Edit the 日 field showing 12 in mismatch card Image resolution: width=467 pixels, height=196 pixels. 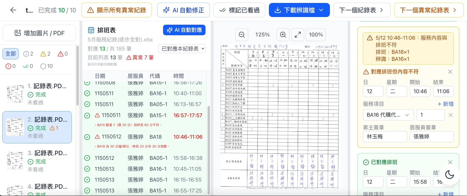[373, 91]
